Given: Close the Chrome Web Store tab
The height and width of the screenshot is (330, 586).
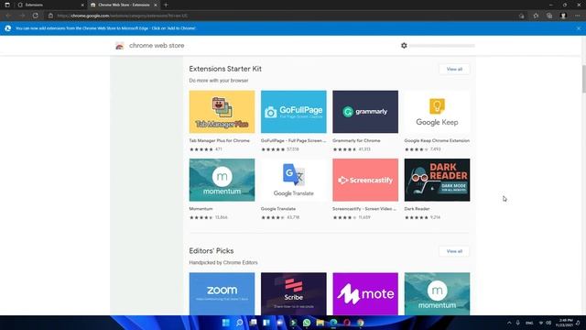Looking at the screenshot, I should point(156,5).
